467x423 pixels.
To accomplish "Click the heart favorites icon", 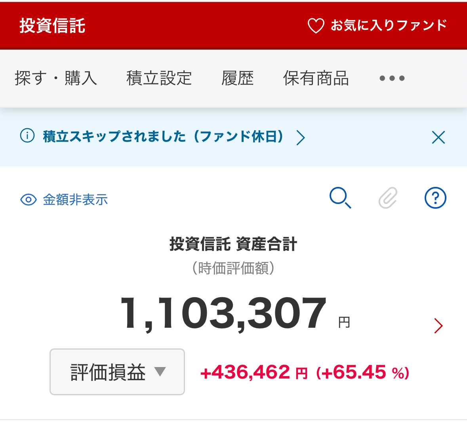I will (316, 26).
